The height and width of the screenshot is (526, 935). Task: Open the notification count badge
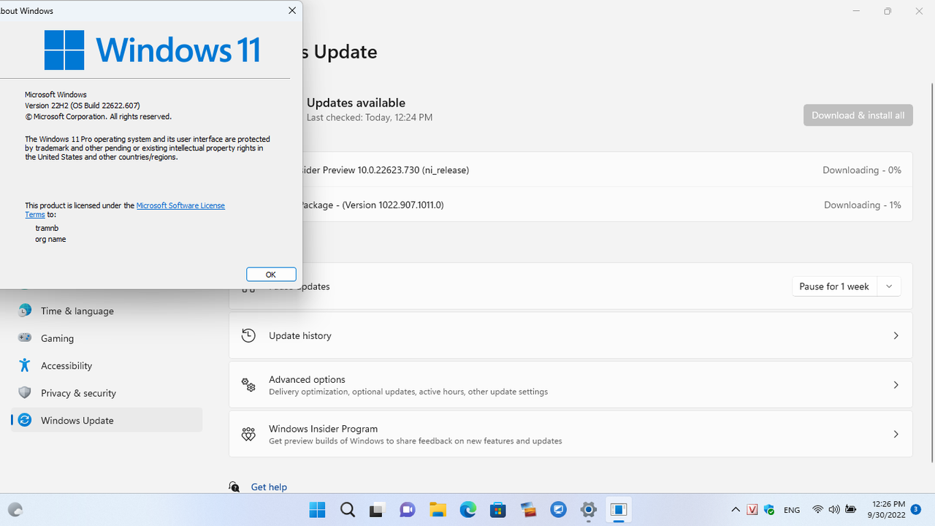[916, 508]
